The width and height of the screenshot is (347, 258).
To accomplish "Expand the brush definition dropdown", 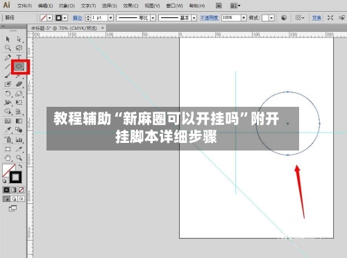I will 194,18.
